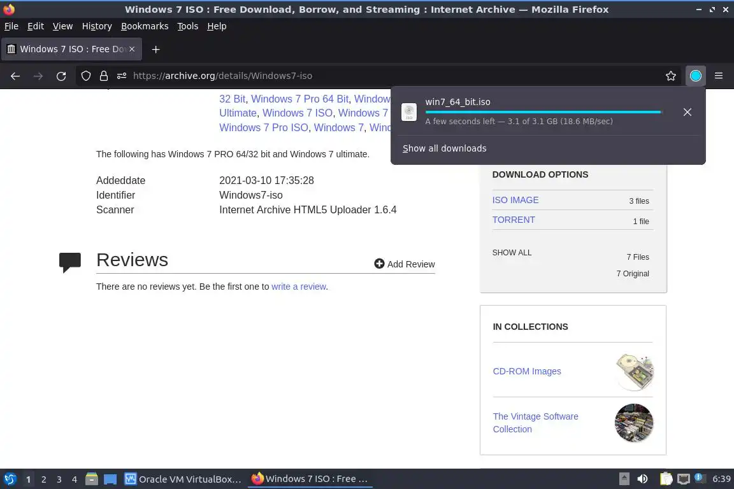Click the Internet Archive HTML5 Uploader 1.6.4 value
The height and width of the screenshot is (489, 734).
click(x=308, y=209)
